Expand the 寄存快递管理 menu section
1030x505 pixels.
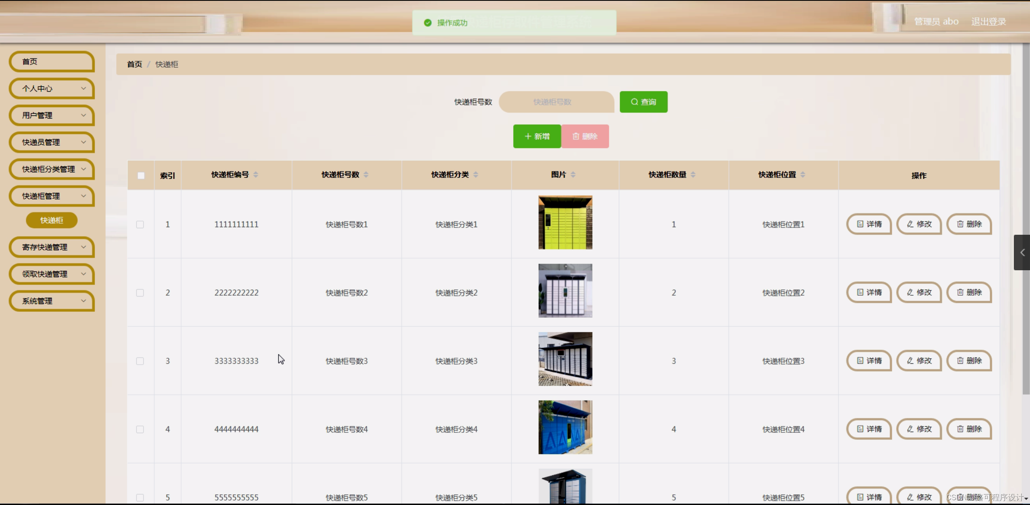tap(52, 247)
